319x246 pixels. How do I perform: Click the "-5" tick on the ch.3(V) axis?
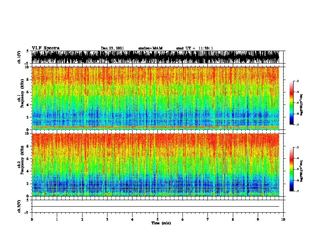click(27, 213)
